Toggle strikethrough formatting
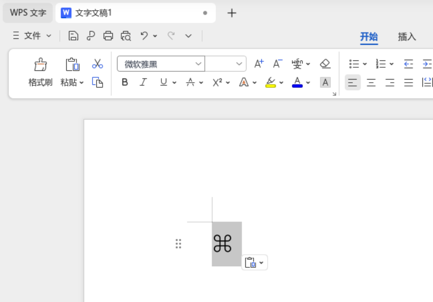The width and height of the screenshot is (433, 302). (x=190, y=82)
